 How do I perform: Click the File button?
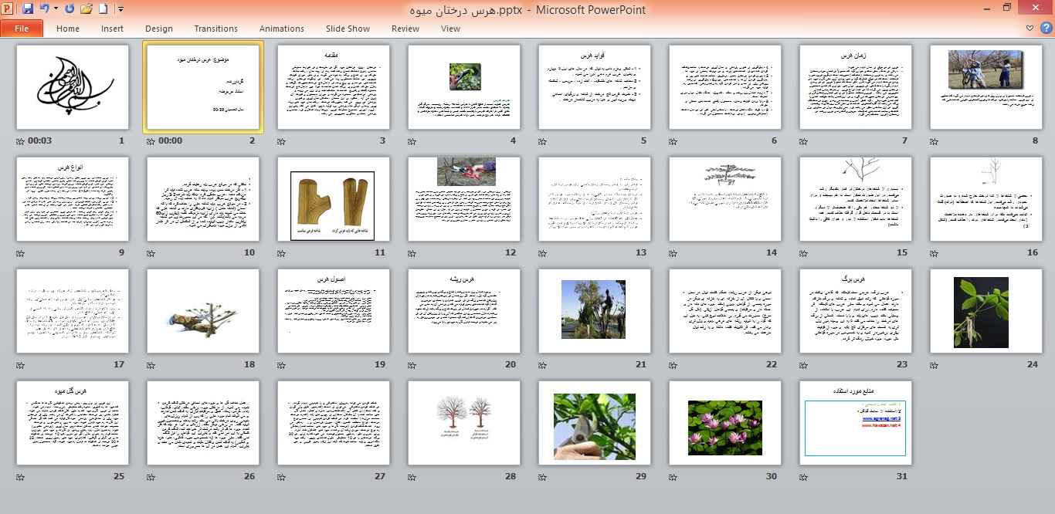[22, 29]
